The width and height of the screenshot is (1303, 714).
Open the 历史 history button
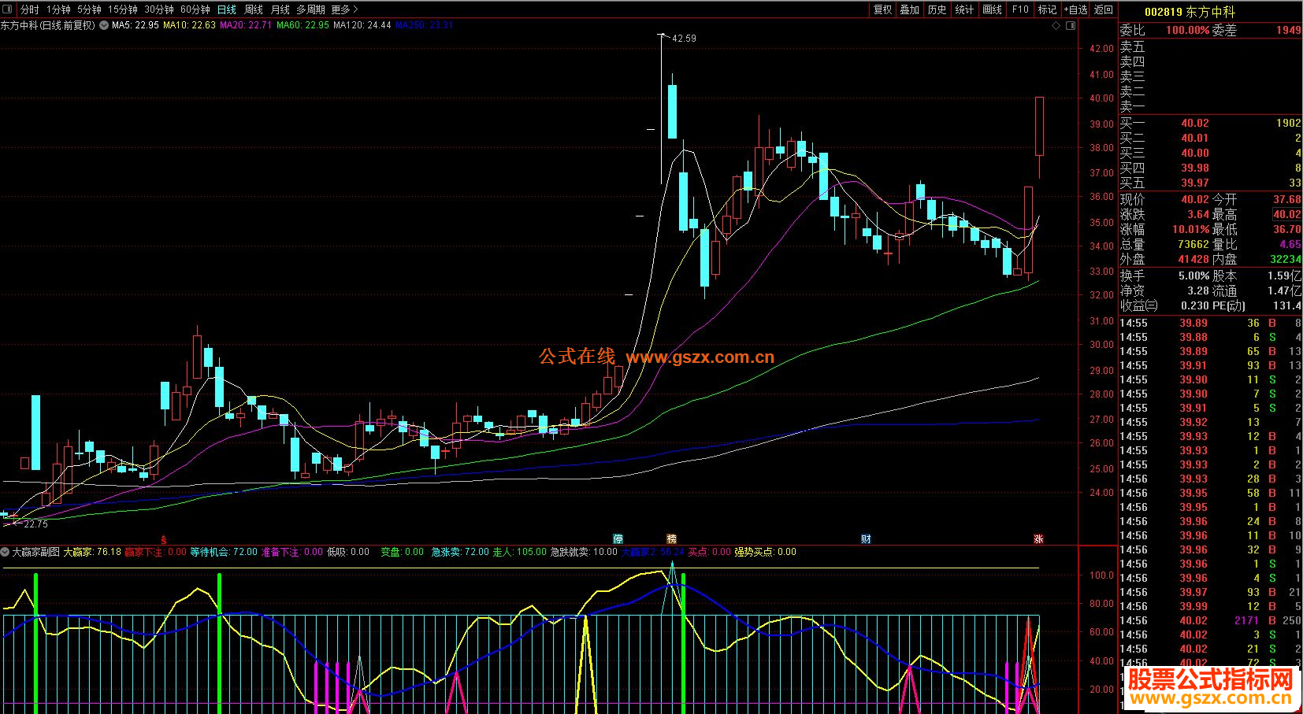click(x=937, y=9)
